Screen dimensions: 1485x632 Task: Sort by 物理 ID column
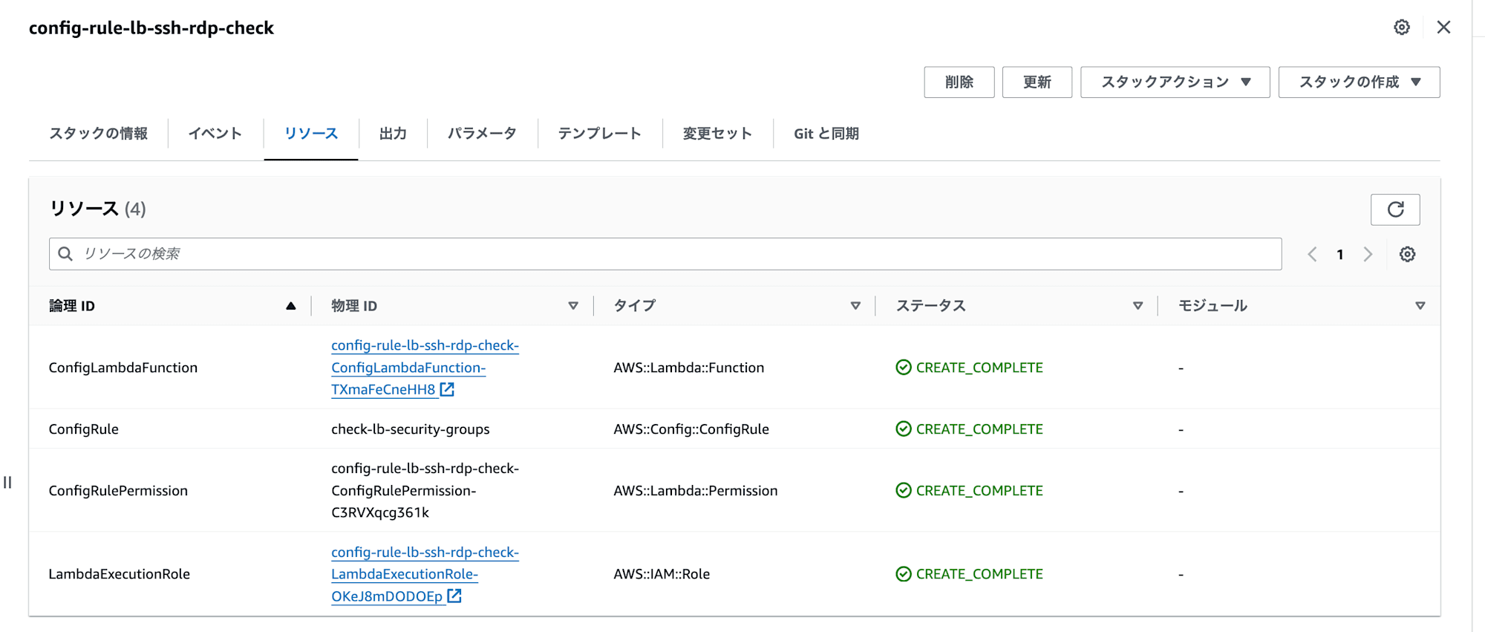[572, 306]
